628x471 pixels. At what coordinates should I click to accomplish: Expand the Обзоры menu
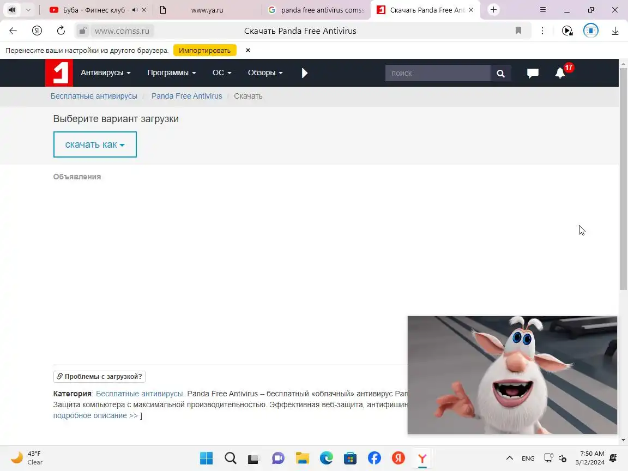[265, 73]
